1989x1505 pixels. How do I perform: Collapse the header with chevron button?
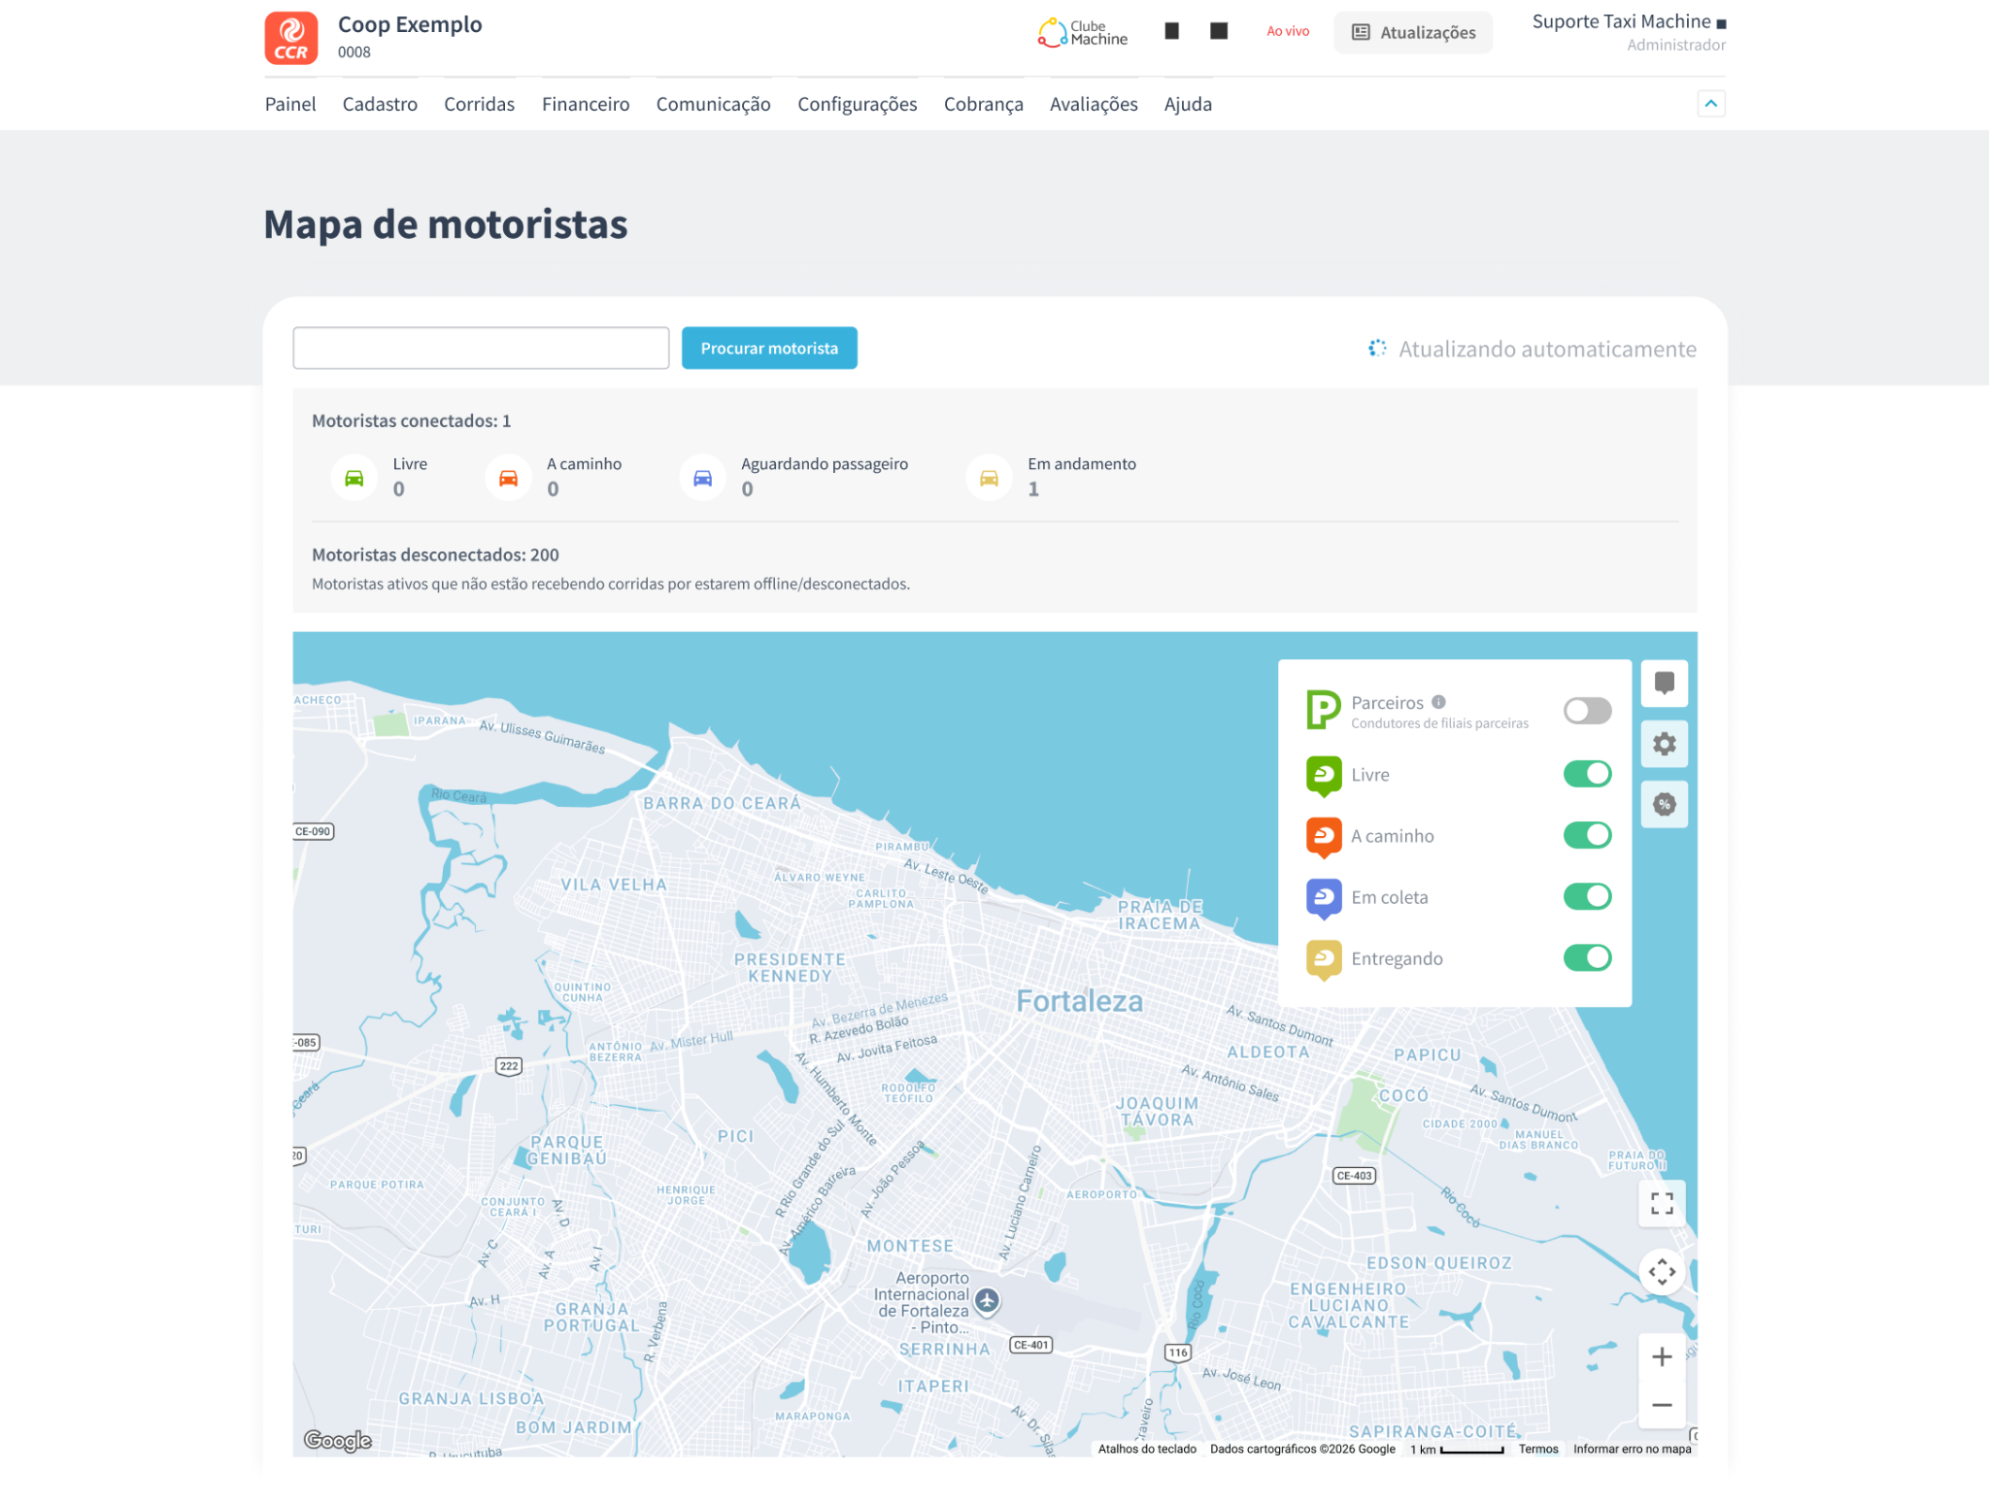[1710, 104]
